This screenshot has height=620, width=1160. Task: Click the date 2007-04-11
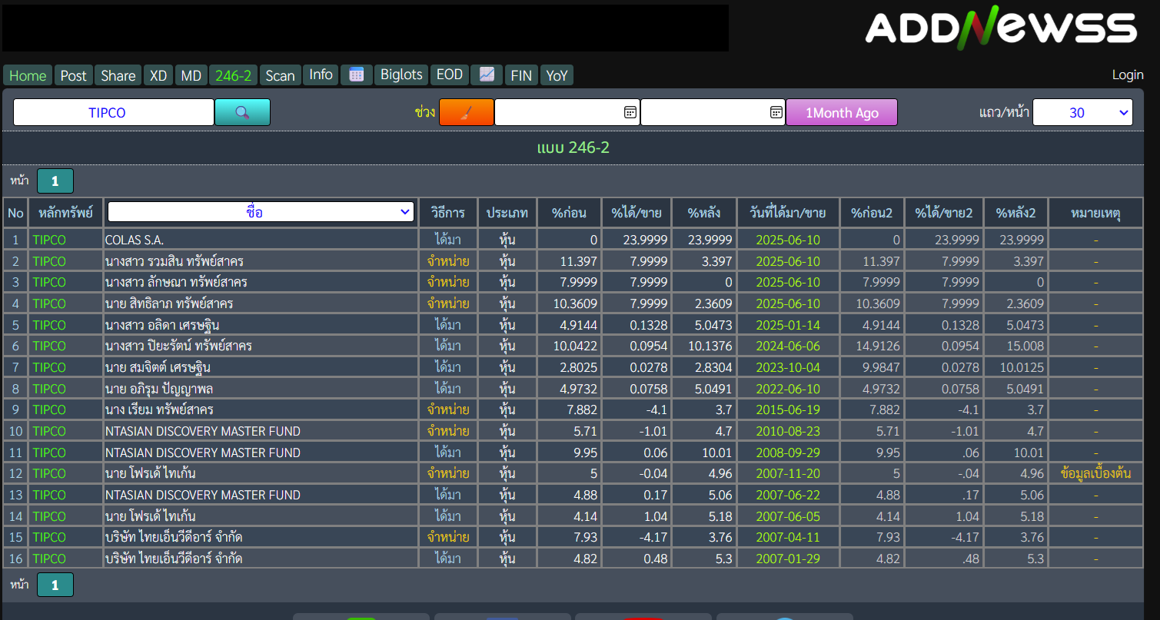(x=788, y=537)
